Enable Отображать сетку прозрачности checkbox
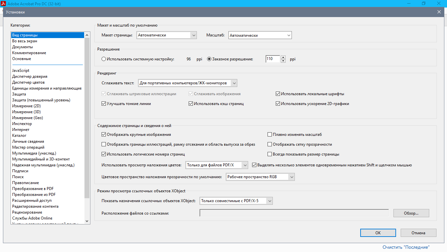The image size is (447, 252). coord(270,144)
